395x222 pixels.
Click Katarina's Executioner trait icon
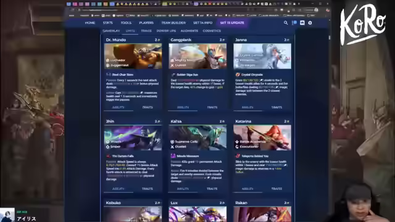click(237, 147)
